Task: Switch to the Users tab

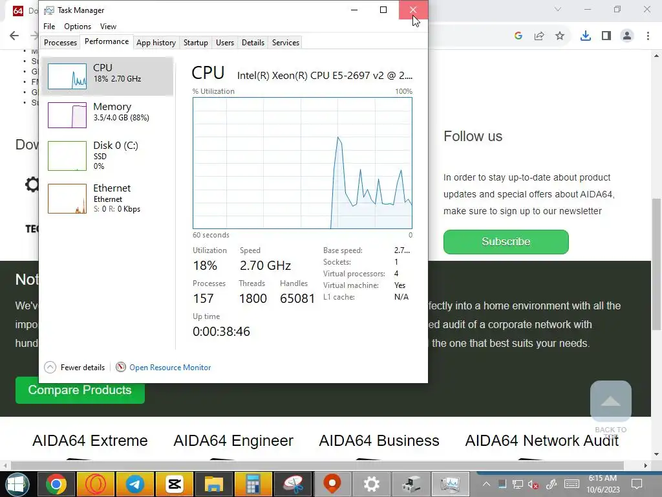Action: point(224,43)
